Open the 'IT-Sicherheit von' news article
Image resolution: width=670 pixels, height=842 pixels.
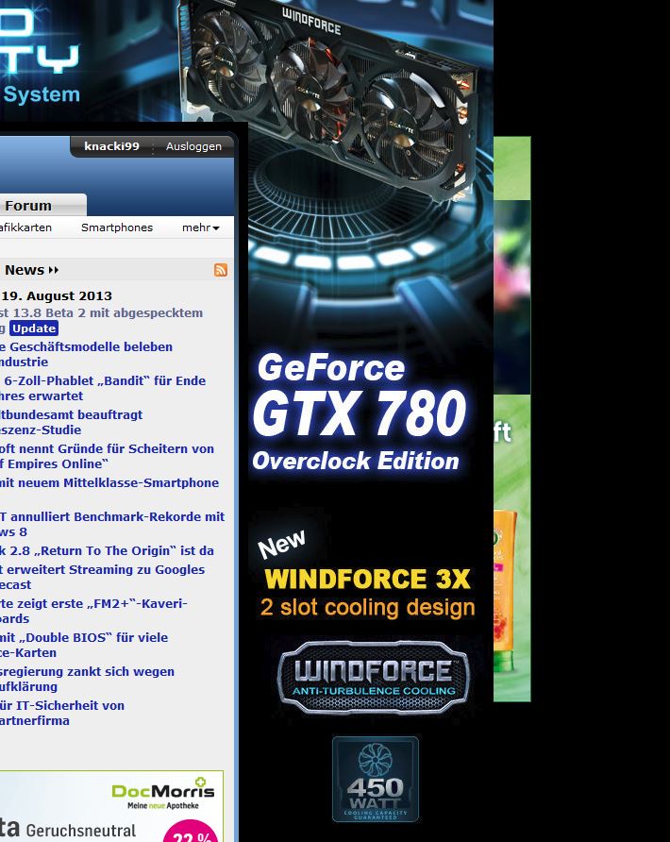(x=62, y=713)
